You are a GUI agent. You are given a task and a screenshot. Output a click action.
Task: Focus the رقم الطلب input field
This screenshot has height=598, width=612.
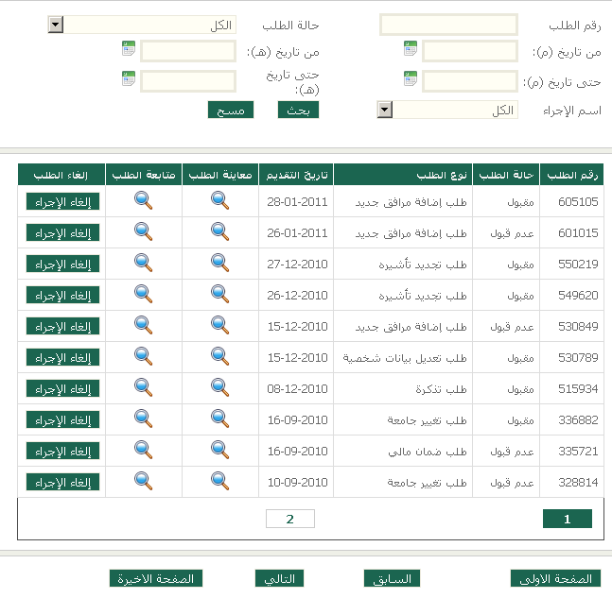coord(448,25)
